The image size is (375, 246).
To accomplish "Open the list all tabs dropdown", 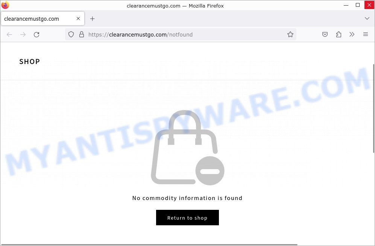I will (x=367, y=18).
